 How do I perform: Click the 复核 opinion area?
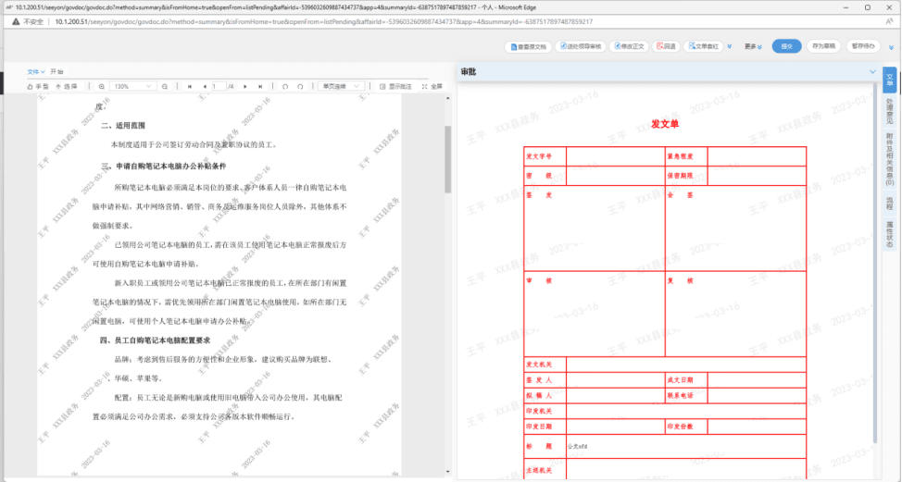point(735,314)
